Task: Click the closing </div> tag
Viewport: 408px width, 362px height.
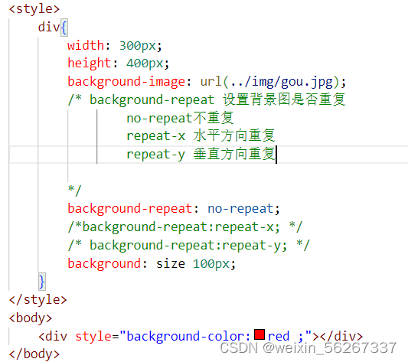Action: (x=341, y=336)
